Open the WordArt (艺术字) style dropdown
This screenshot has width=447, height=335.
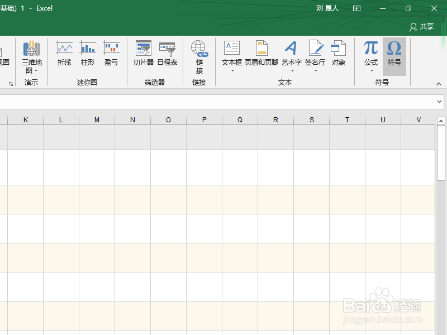(291, 70)
